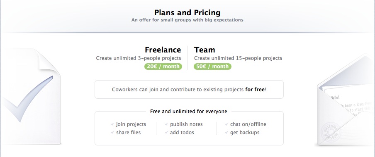The height and width of the screenshot is (157, 375).
Task: Click the Free and unlimited for everyone label
Action: tap(188, 111)
